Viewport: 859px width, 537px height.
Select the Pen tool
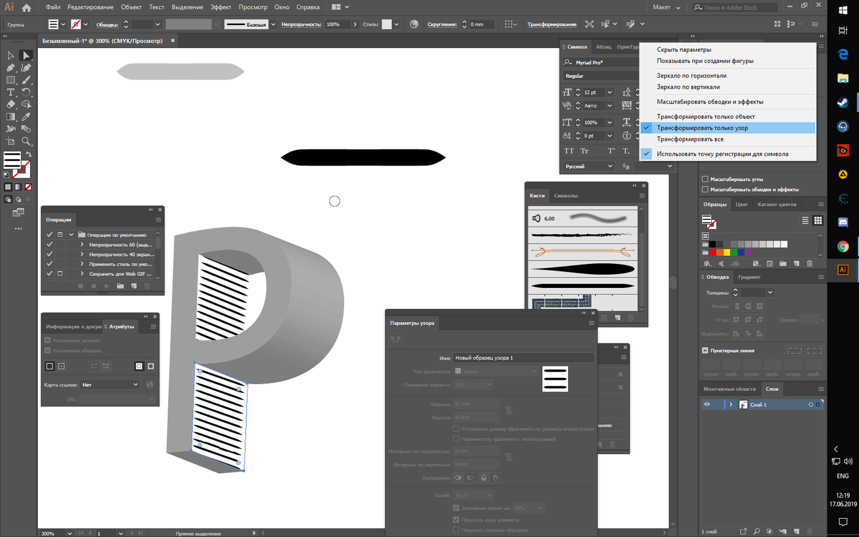pos(11,68)
